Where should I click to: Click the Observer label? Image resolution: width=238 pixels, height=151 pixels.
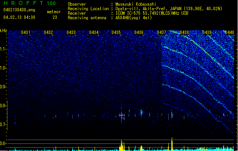pyautogui.click(x=77, y=4)
